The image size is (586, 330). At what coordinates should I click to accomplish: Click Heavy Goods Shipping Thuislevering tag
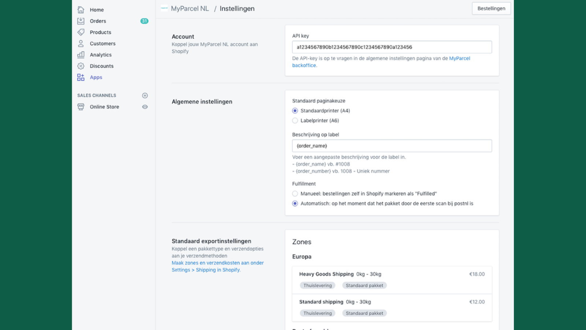click(318, 285)
